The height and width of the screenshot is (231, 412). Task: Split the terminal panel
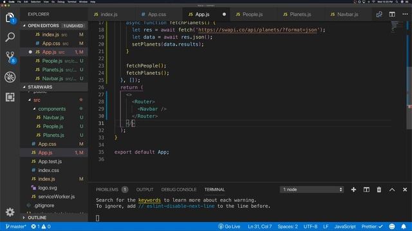[366, 190]
